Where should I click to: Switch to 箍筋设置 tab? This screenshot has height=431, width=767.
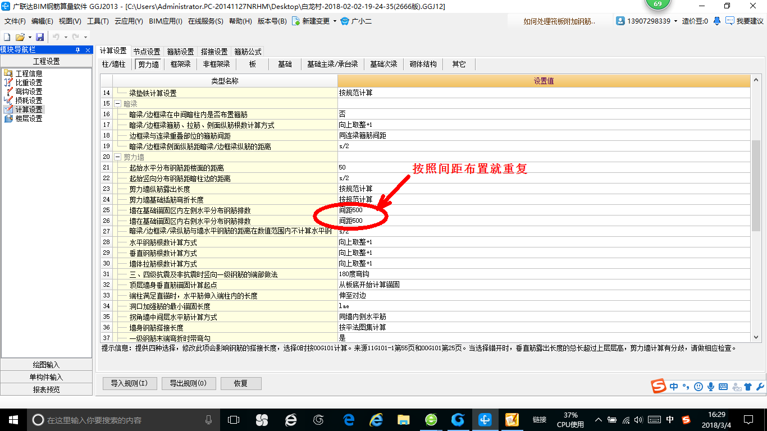[180, 52]
